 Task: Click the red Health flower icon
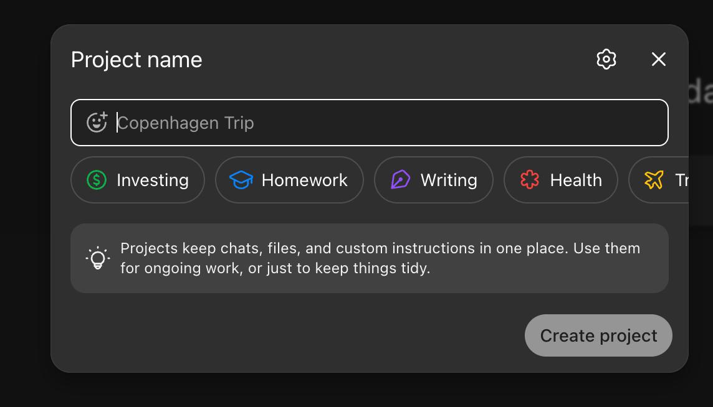(529, 180)
